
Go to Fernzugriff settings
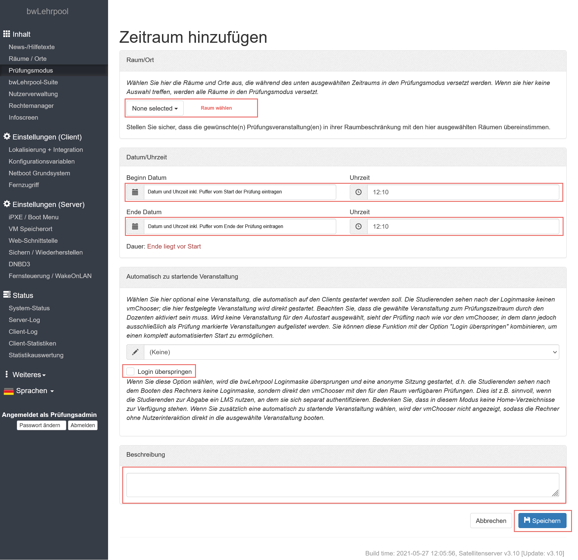(24, 185)
